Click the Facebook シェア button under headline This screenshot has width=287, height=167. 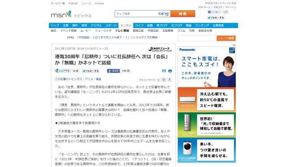click(x=113, y=71)
